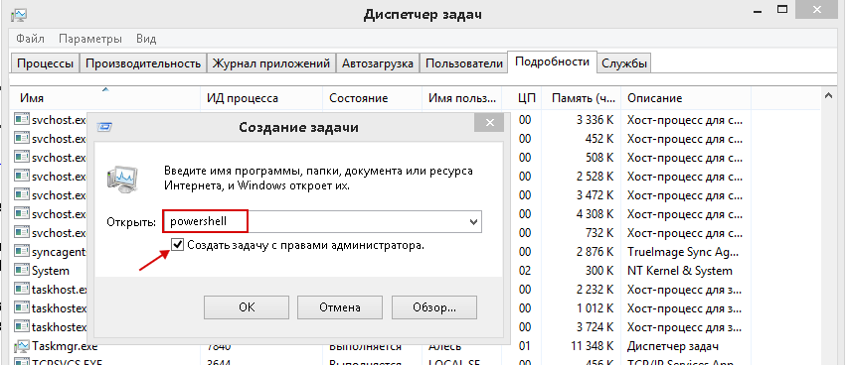Select the System process name
This screenshot has height=365, width=849.
click(x=51, y=271)
